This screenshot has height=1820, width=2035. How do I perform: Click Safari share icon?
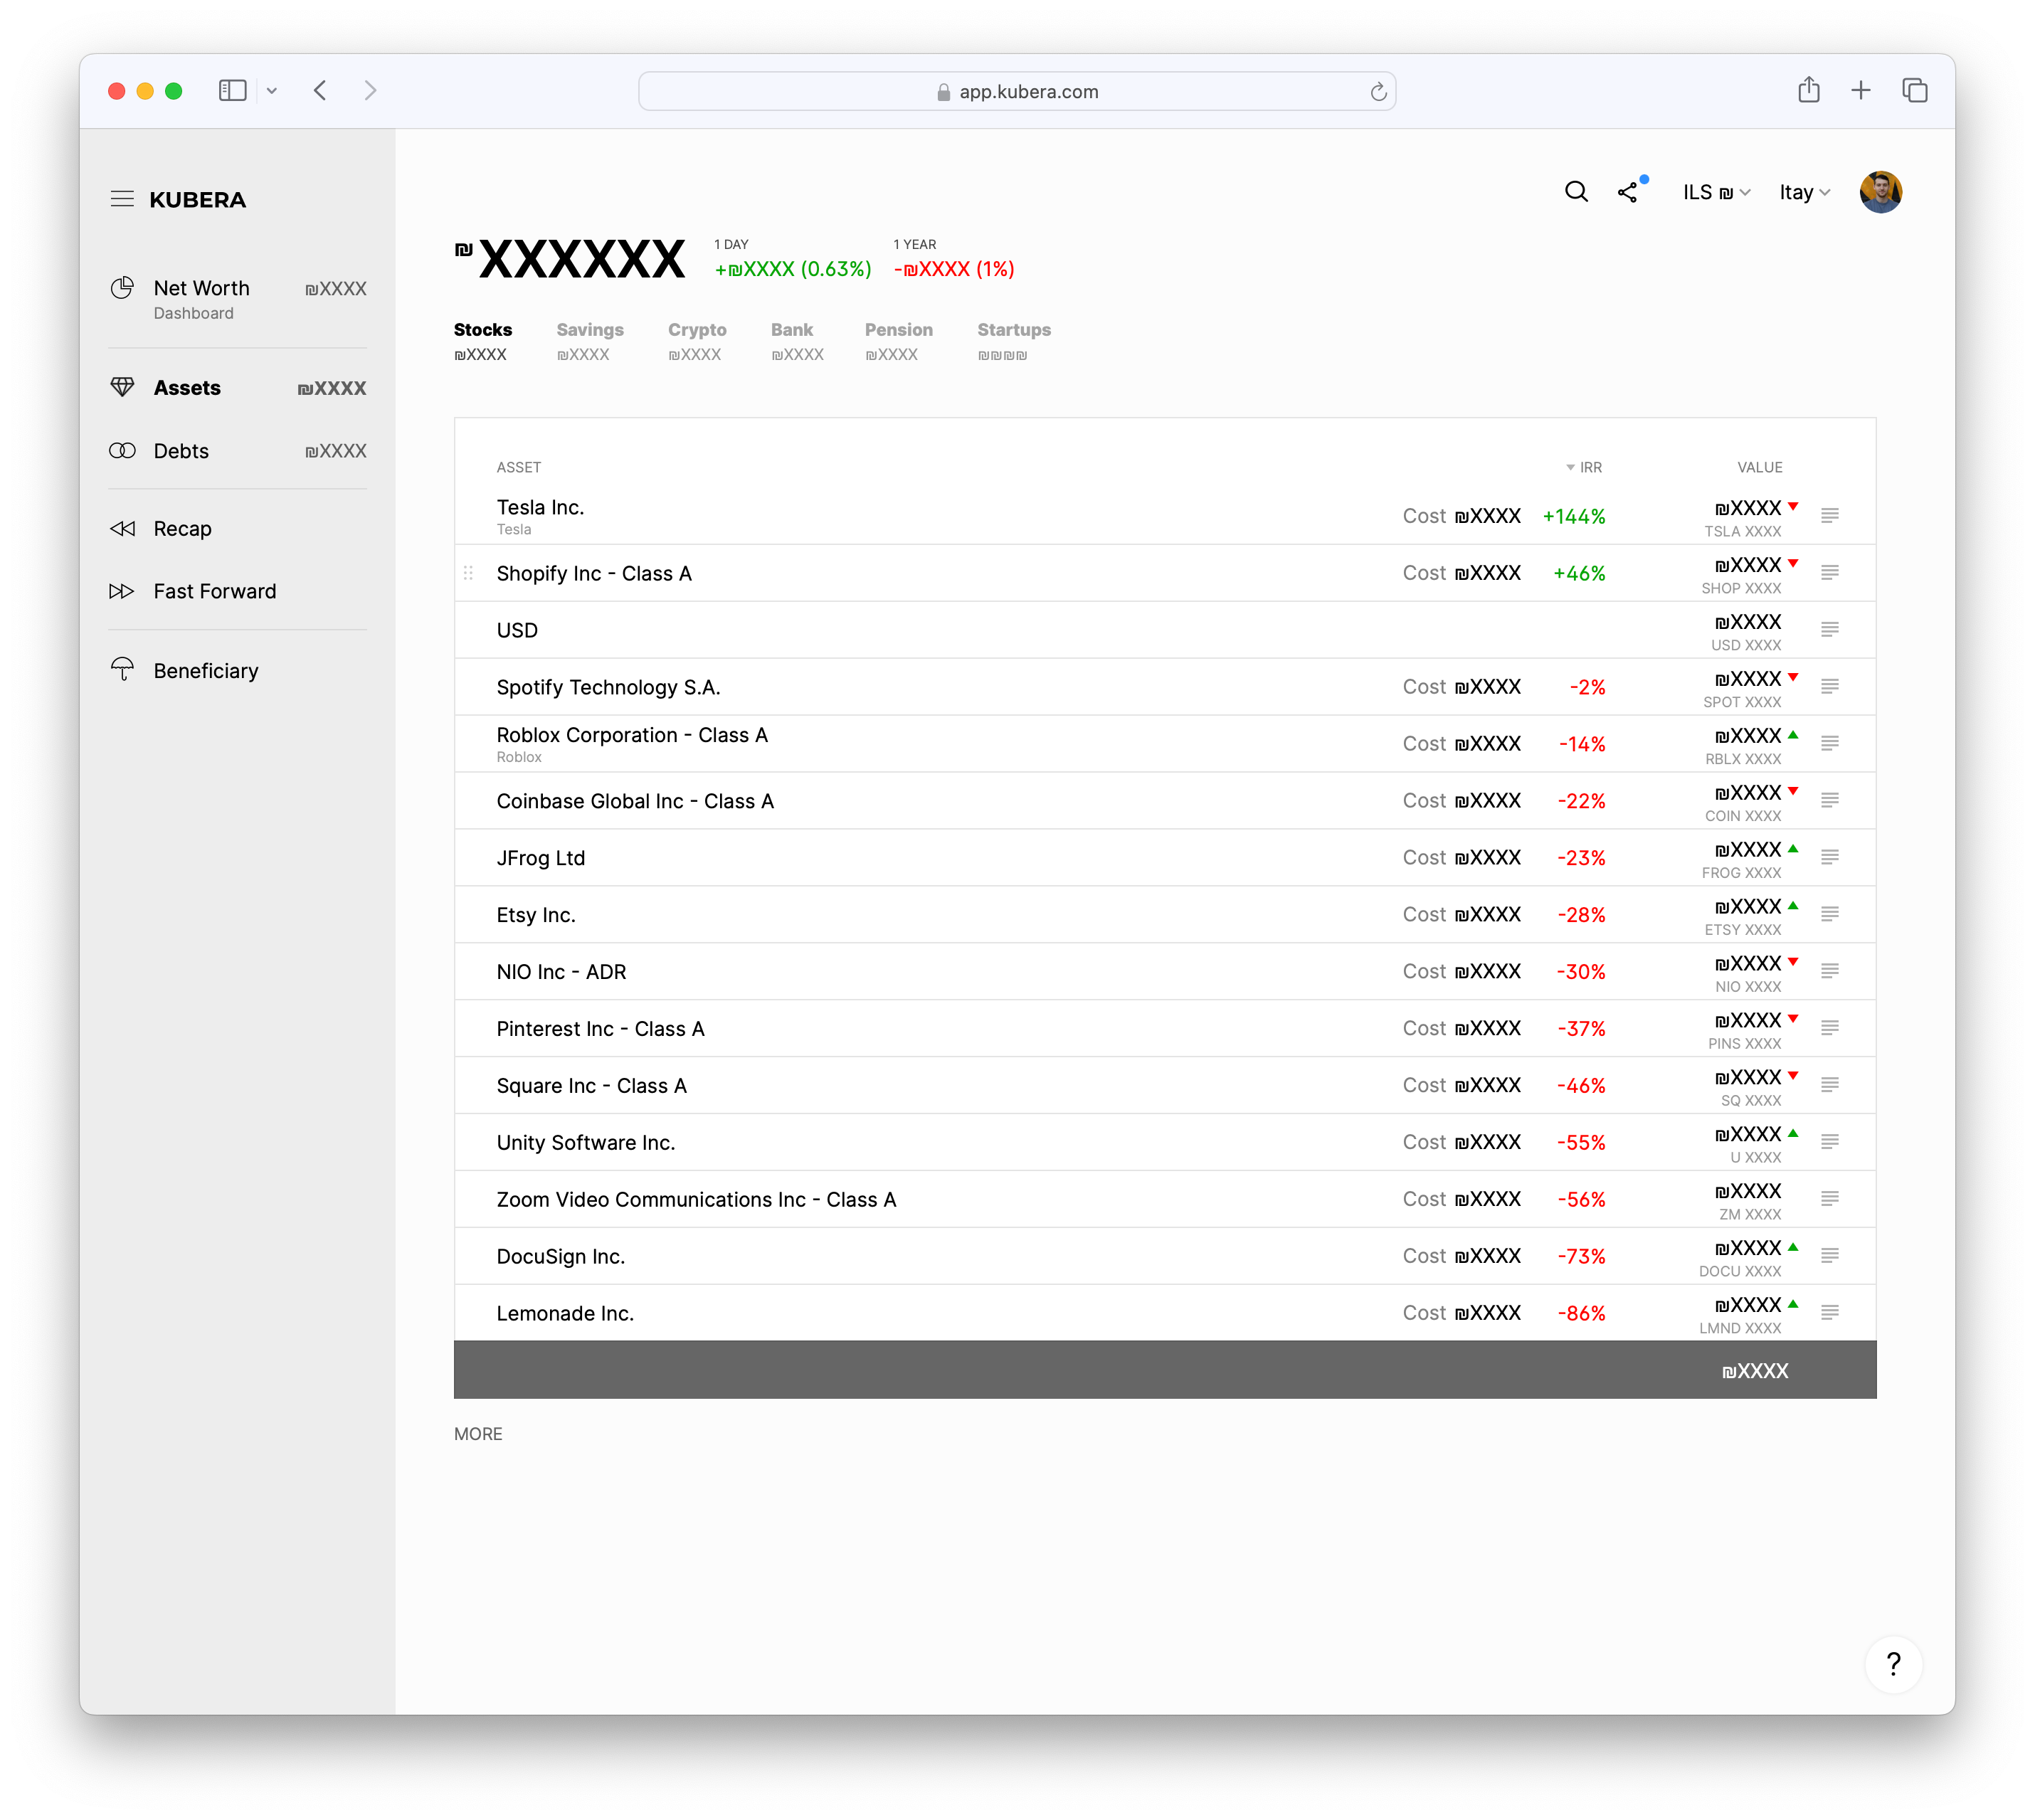click(1808, 90)
